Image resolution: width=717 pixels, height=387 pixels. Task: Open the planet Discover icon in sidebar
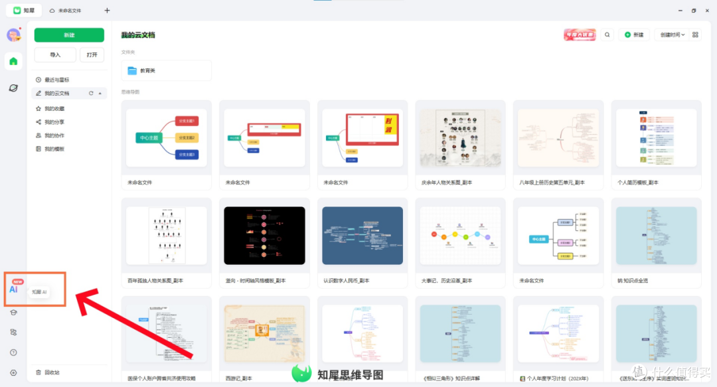pyautogui.click(x=13, y=88)
